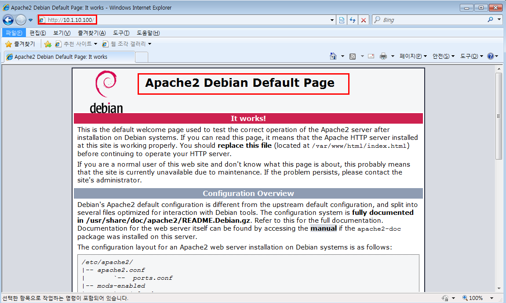Viewport: 506px width, 303px height.
Task: Click the apache2-doc package name text
Action: (379, 229)
